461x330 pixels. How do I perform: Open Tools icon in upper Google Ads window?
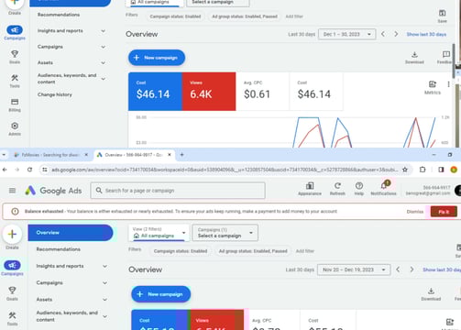(x=15, y=78)
